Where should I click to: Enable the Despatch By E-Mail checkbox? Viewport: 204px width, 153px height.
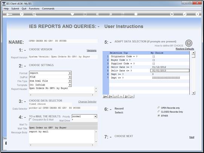(30, 119)
